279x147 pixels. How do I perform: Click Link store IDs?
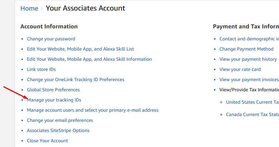click(41, 69)
